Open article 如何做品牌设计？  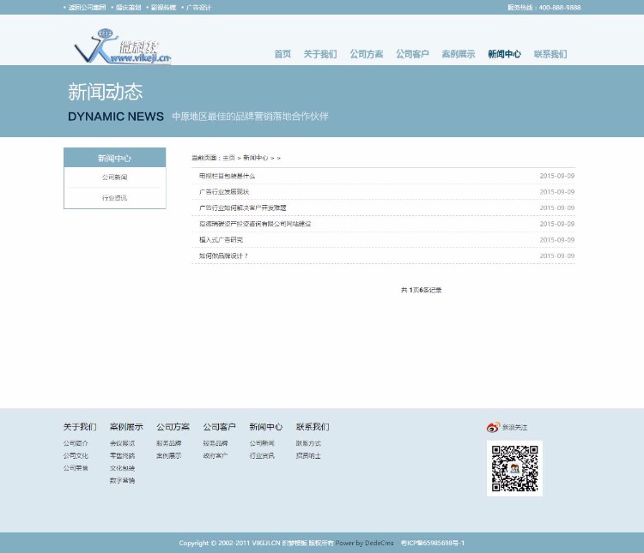pos(224,256)
